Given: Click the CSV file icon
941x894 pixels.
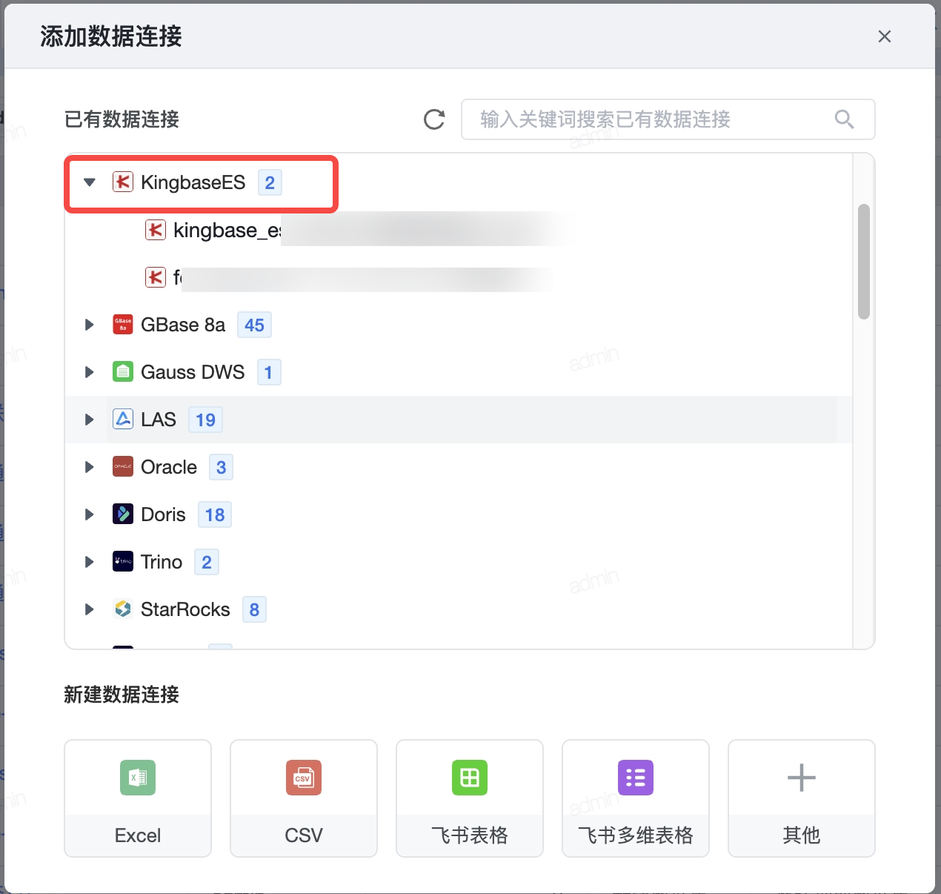Looking at the screenshot, I should (304, 778).
